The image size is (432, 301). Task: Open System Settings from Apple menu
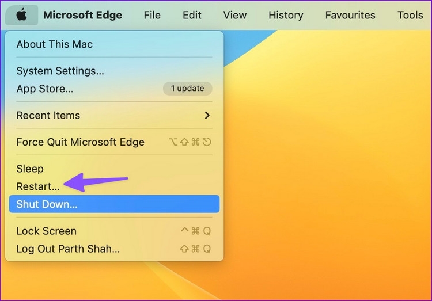click(115, 71)
